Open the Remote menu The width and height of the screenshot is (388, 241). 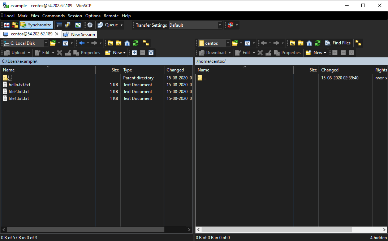111,16
